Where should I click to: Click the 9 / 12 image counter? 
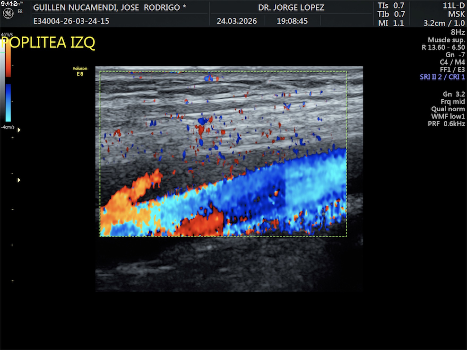tap(9, 4)
